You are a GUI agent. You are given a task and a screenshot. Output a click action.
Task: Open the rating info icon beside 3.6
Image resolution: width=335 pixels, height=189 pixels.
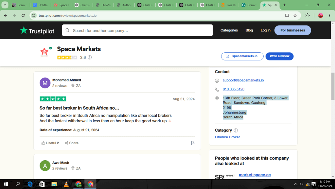[90, 57]
